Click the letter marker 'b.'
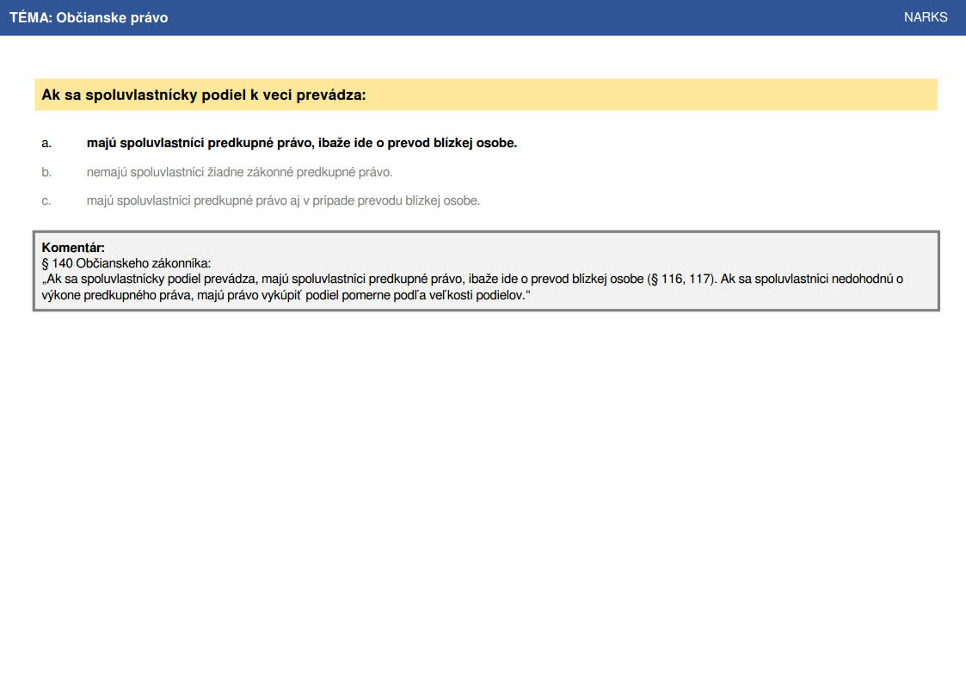 click(x=46, y=172)
